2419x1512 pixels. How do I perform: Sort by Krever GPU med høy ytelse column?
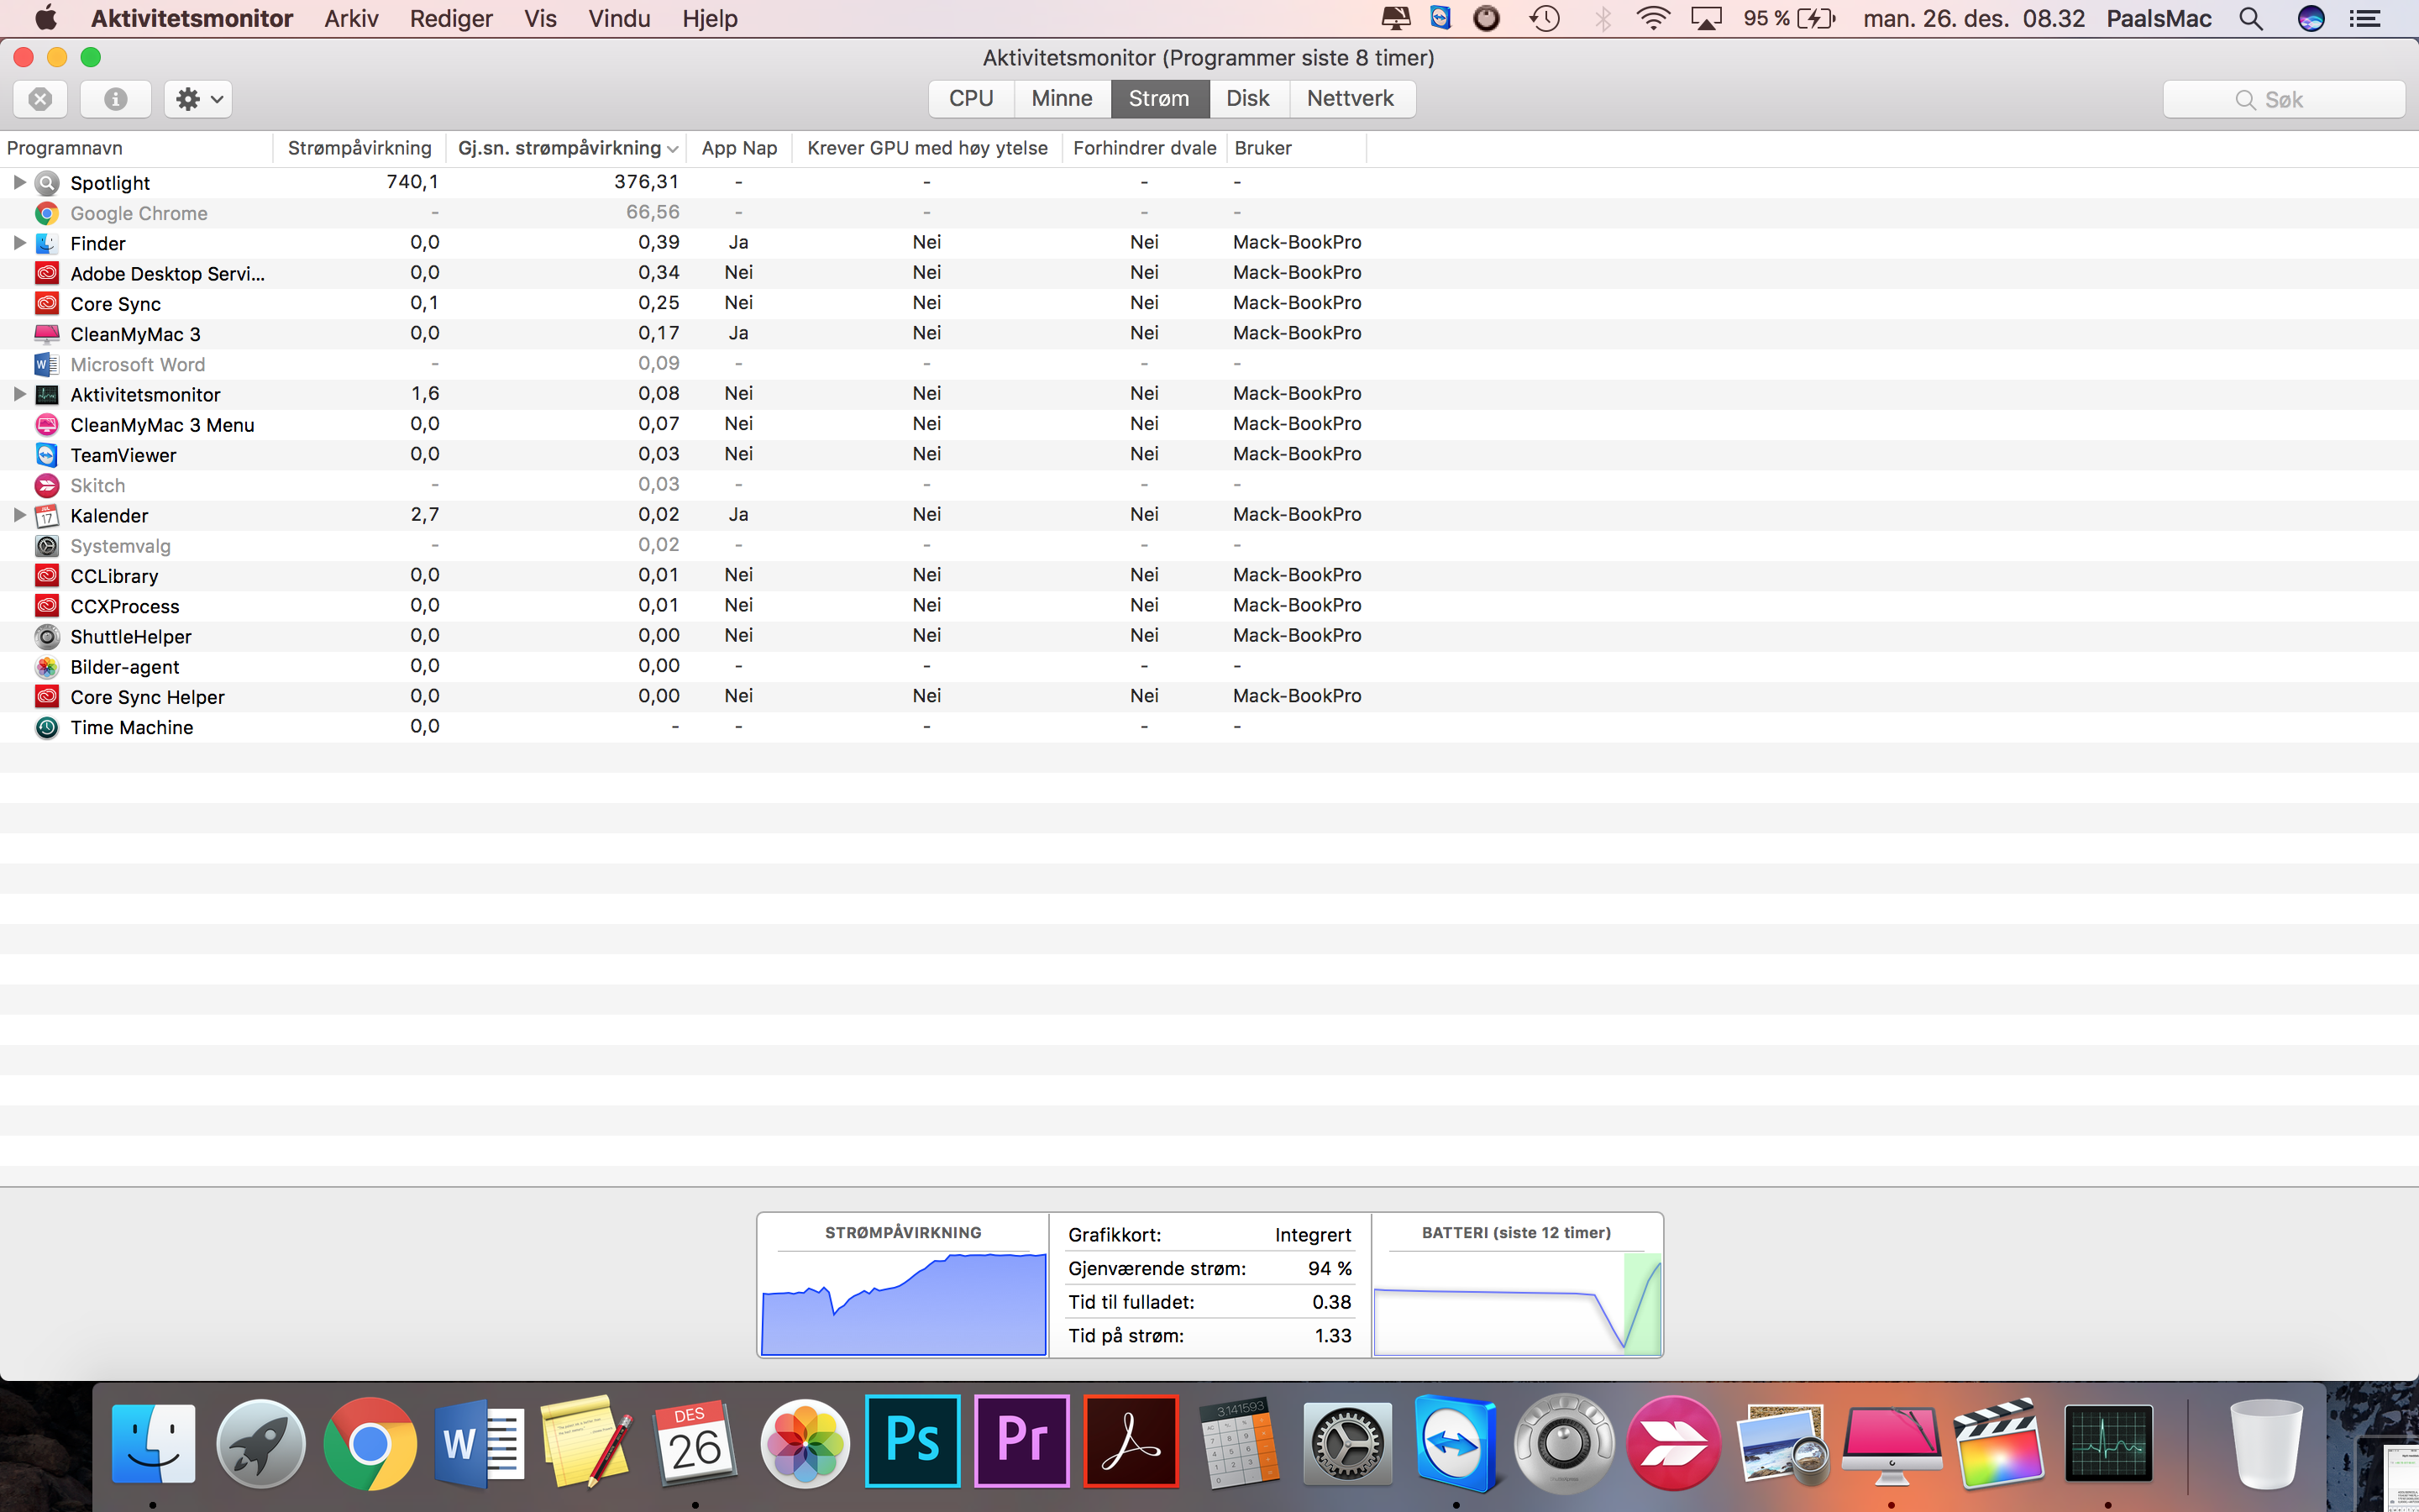pyautogui.click(x=926, y=148)
